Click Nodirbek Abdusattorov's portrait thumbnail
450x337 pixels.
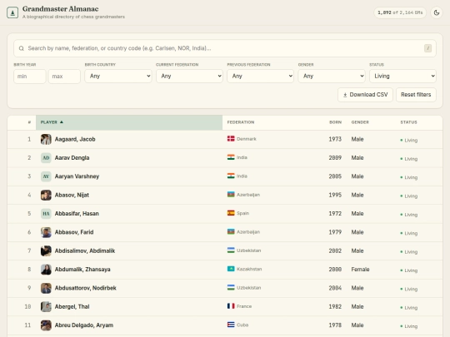click(46, 288)
